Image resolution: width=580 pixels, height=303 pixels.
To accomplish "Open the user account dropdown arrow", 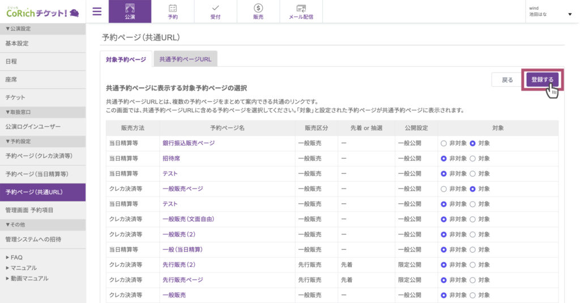I will click(570, 14).
